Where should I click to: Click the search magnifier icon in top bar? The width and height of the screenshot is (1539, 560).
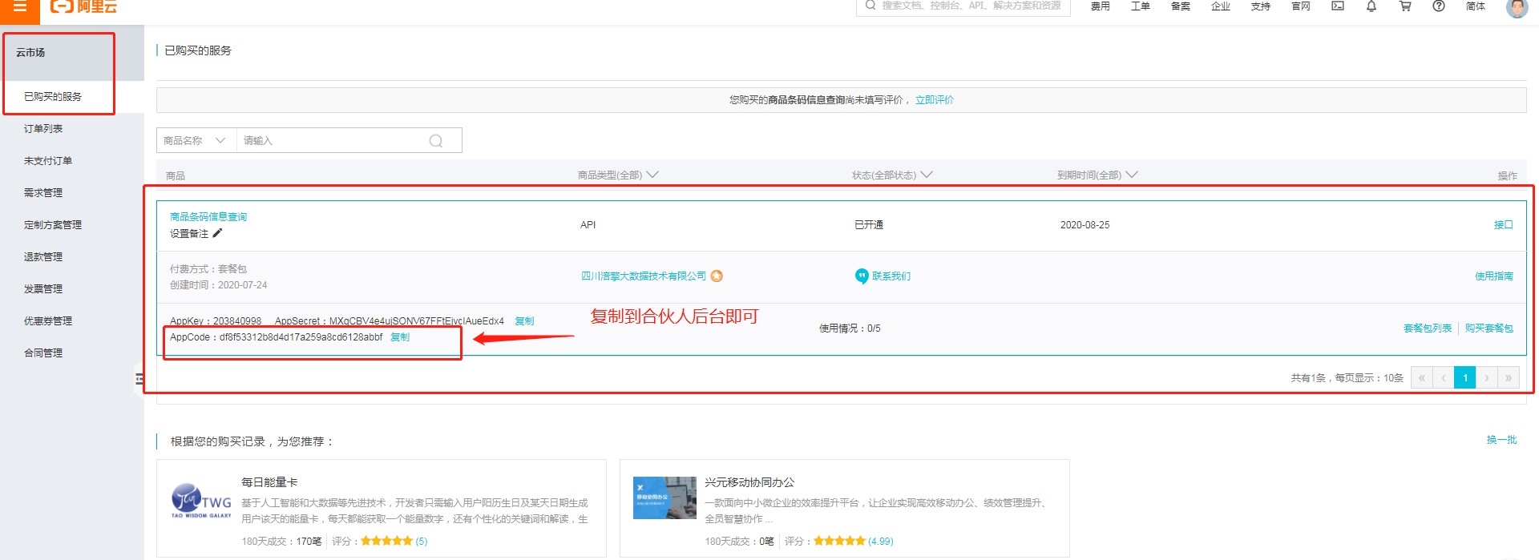pyautogui.click(x=870, y=6)
